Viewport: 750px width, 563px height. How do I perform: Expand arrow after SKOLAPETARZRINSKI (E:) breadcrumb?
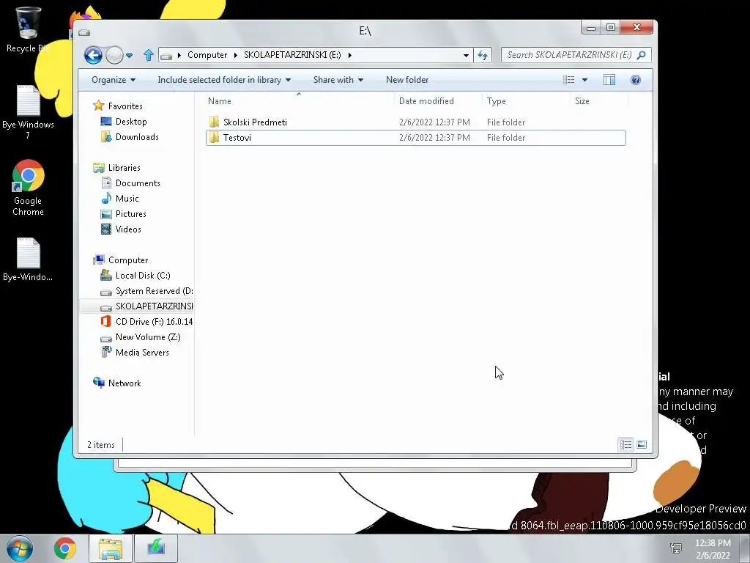[349, 55]
